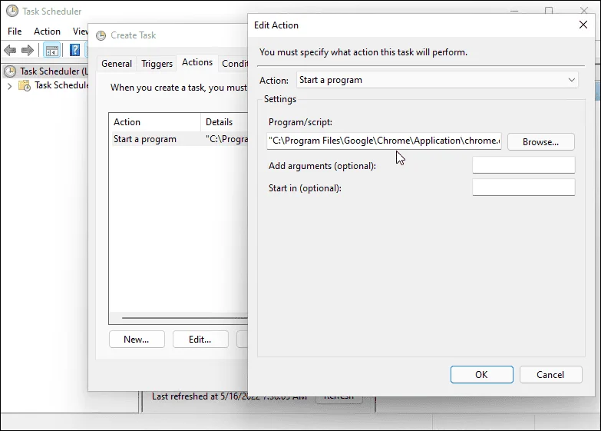601x431 pixels.
Task: Click the Browse... button
Action: click(x=541, y=142)
